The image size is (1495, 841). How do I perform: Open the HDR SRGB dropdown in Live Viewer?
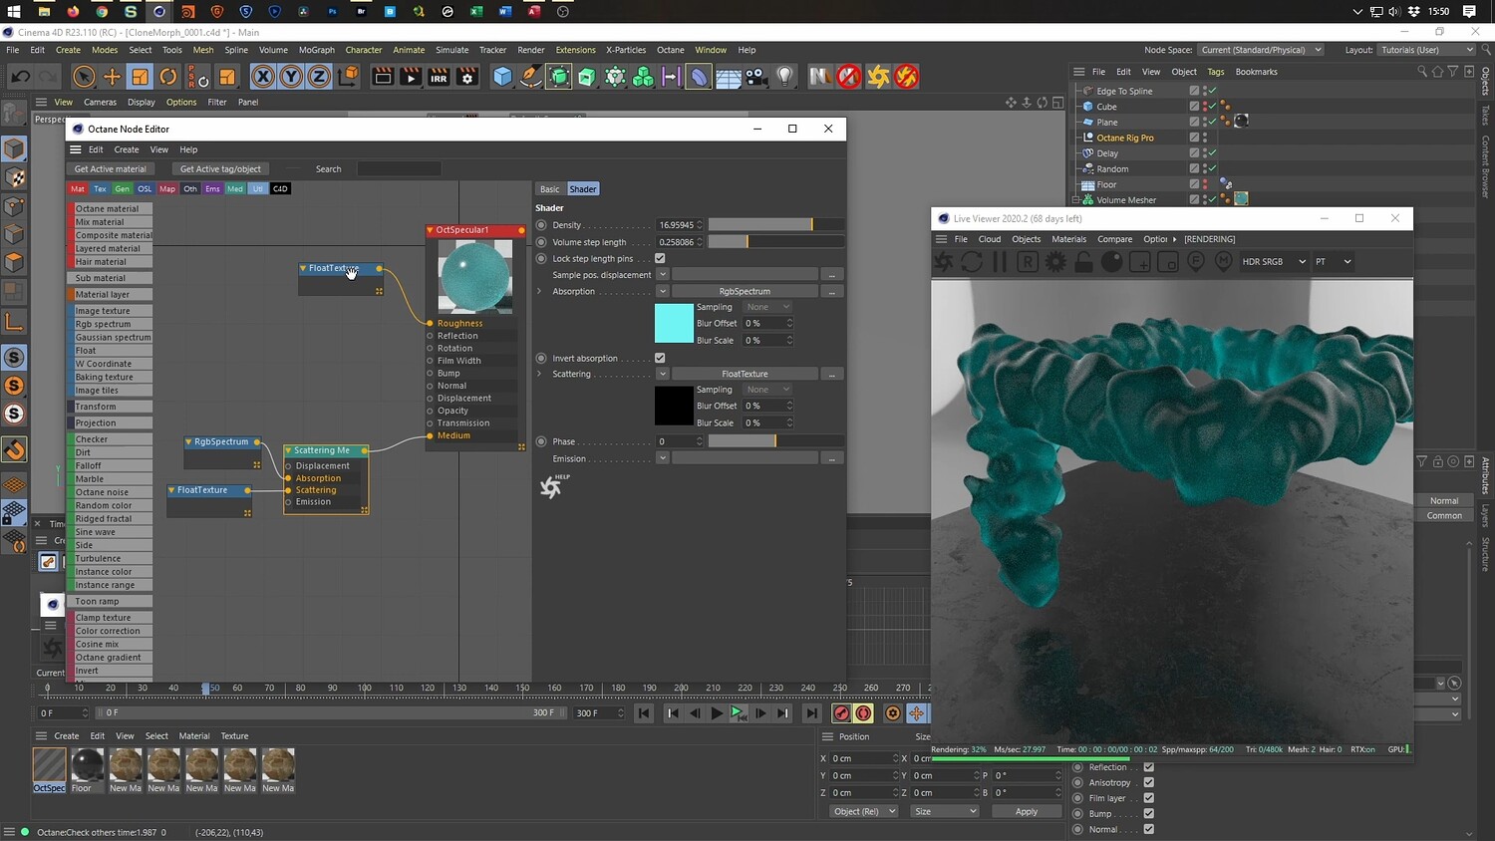(x=1273, y=262)
